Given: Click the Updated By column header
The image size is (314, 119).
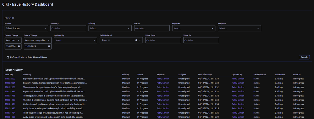Looking at the screenshot, I should pyautogui.click(x=237, y=75).
